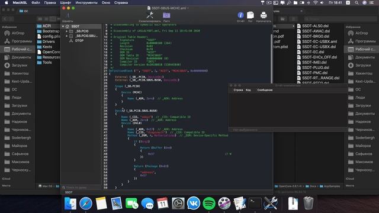The width and height of the screenshot is (379, 213).
Task: Open Preview in the Dock
Action: (117, 204)
